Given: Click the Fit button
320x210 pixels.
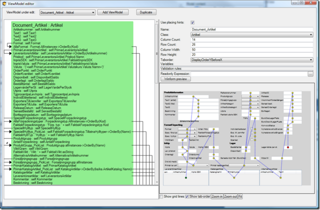Looking at the screenshot, I should (240, 196).
